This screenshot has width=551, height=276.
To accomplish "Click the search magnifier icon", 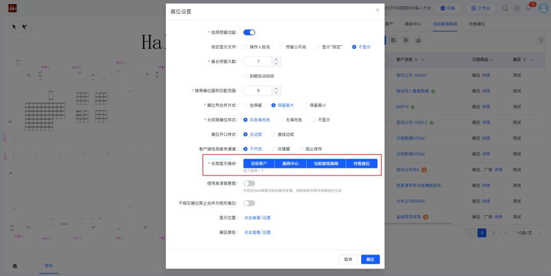I will point(505,8).
